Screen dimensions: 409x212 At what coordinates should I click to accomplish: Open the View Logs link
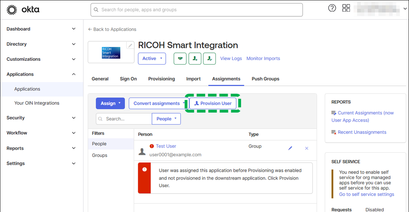[x=231, y=59]
